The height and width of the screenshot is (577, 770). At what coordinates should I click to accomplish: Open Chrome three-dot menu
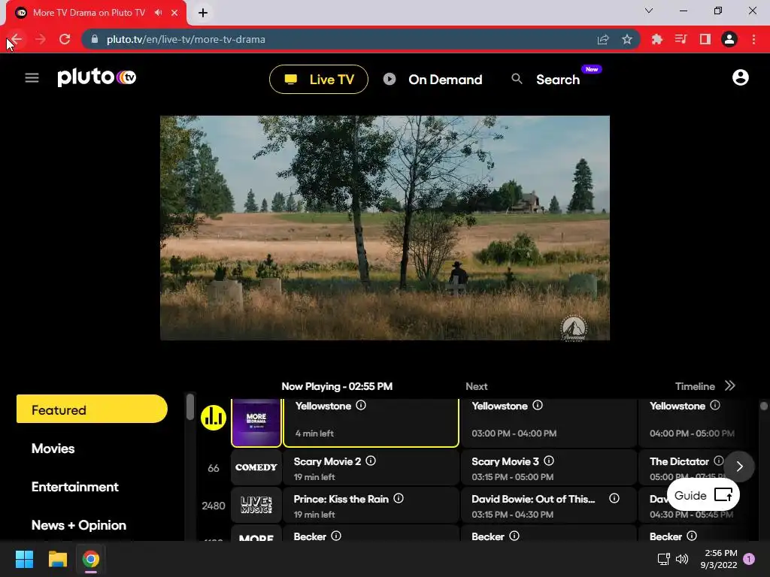point(753,39)
